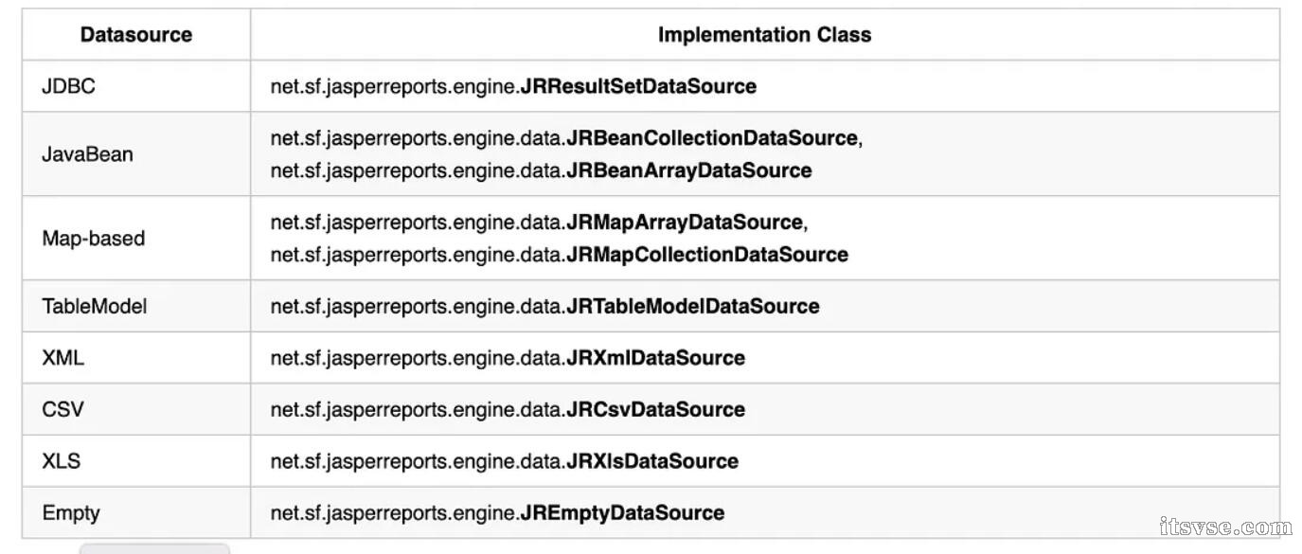Click JRXmlDataSource class text
Screen dimensions: 1302x554
tap(655, 358)
